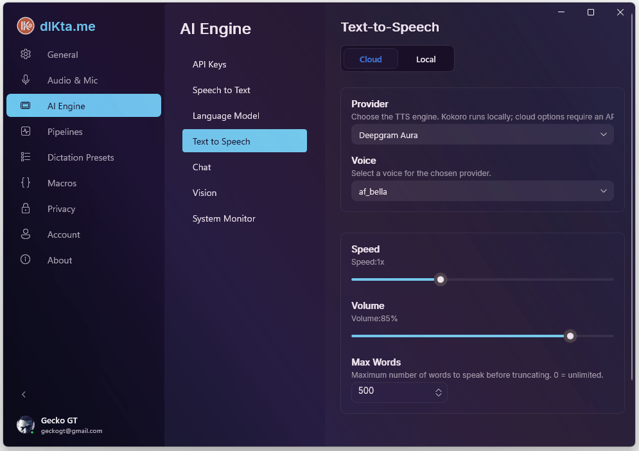Switch TTS mode to Local

click(426, 59)
